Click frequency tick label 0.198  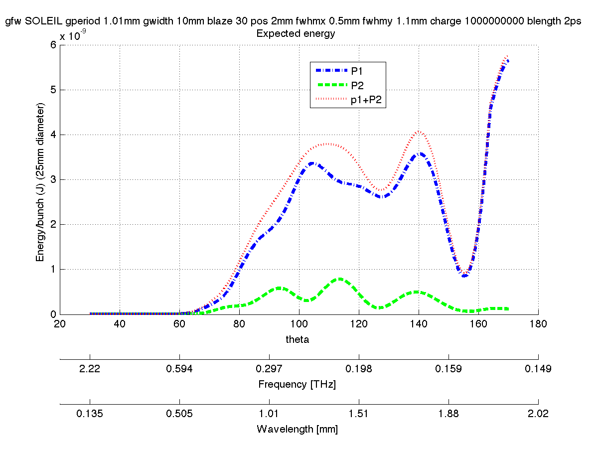(x=359, y=369)
